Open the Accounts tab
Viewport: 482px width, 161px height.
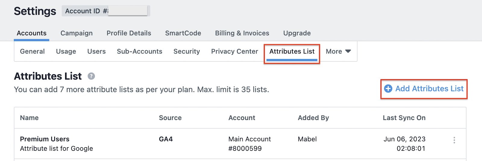(32, 33)
